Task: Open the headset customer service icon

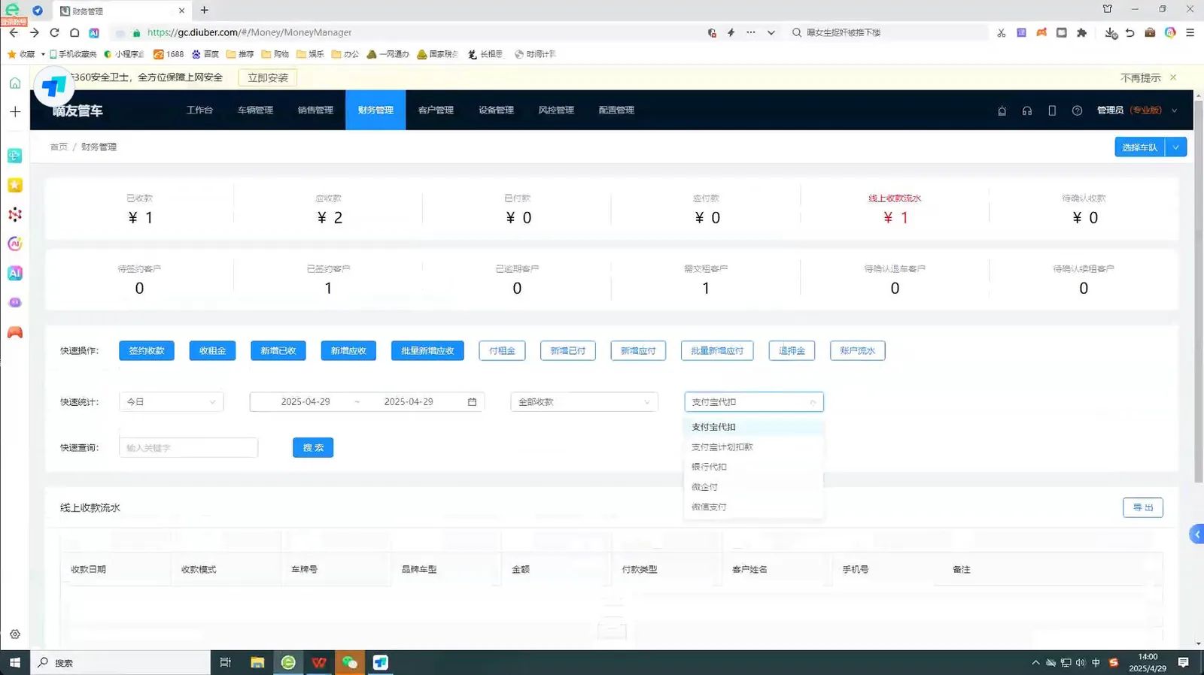Action: coord(1026,110)
